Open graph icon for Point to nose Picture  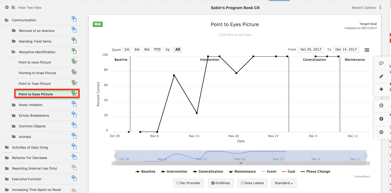(74, 62)
